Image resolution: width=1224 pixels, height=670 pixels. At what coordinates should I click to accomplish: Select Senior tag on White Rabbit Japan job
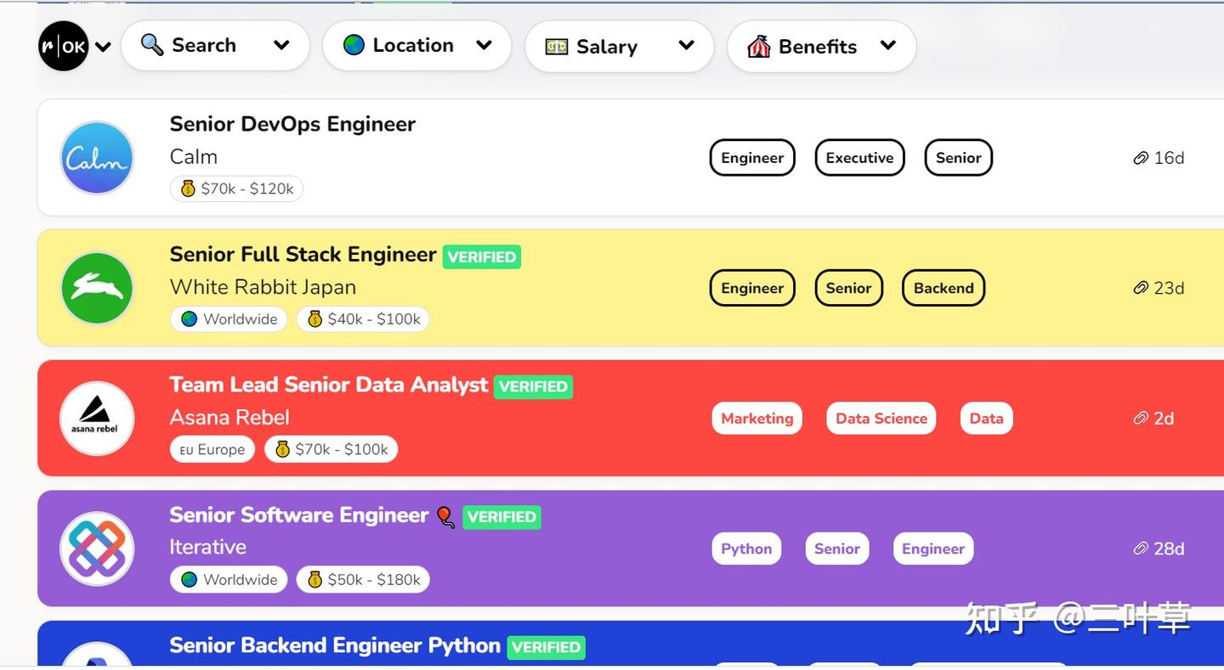point(848,288)
